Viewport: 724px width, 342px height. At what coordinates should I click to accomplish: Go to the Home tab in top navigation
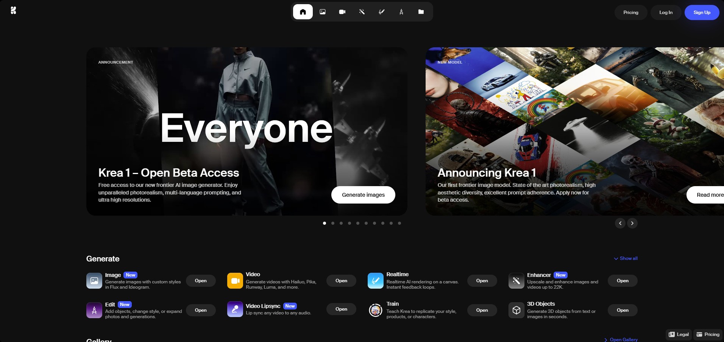coord(303,12)
